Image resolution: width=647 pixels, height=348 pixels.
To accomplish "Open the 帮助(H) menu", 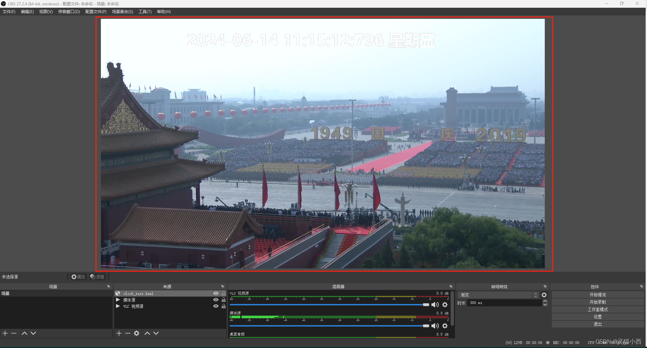I will pos(164,12).
